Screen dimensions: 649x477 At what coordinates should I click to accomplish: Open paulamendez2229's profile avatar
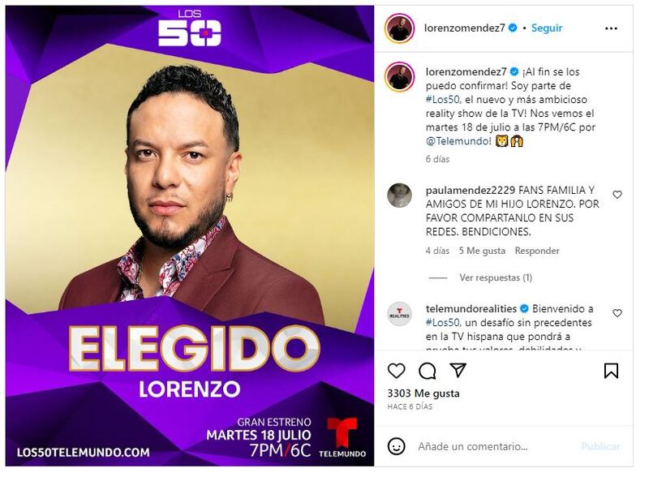tap(399, 195)
